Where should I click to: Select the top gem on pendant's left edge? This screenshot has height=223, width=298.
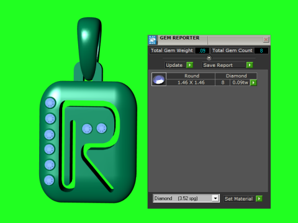(50, 103)
